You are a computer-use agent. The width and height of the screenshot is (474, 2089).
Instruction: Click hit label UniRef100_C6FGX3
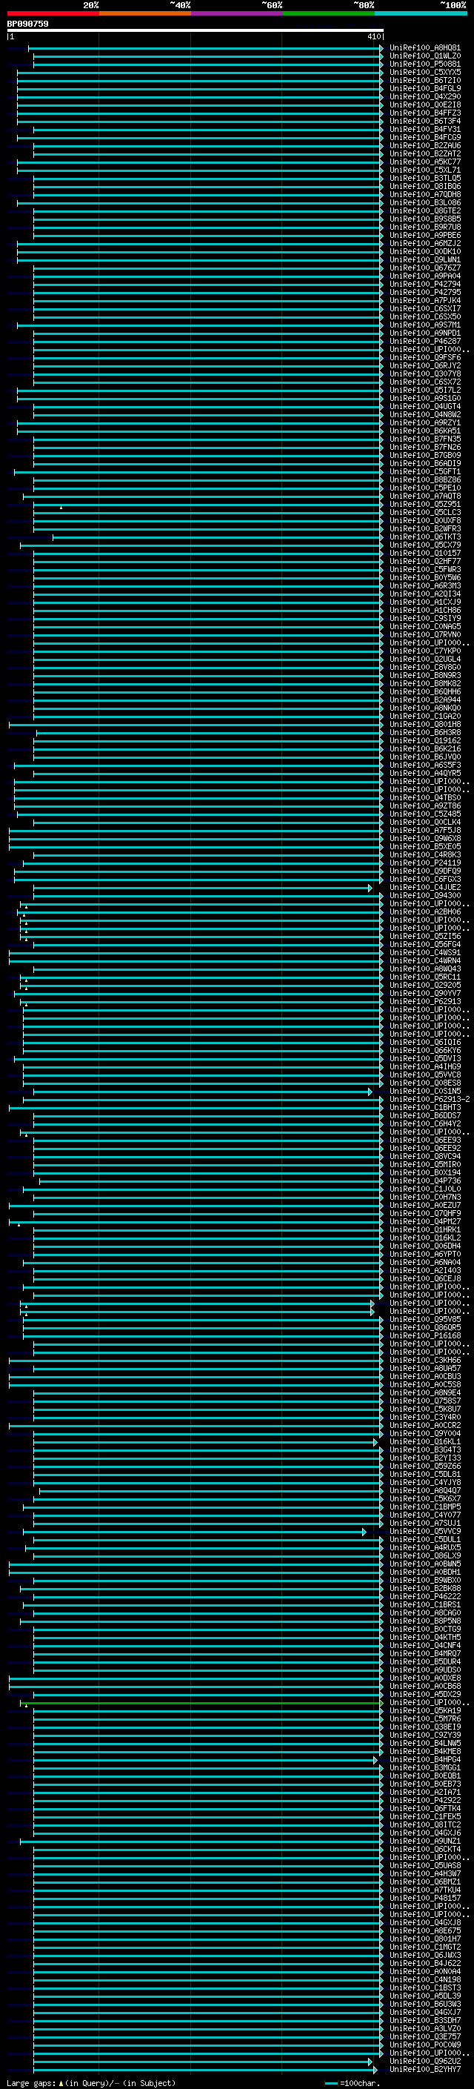point(424,879)
